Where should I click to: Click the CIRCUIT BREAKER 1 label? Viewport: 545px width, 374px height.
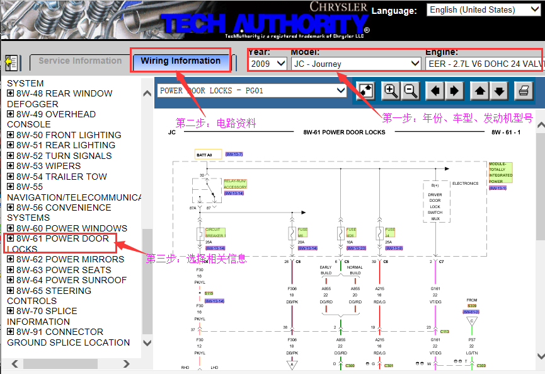tap(215, 233)
